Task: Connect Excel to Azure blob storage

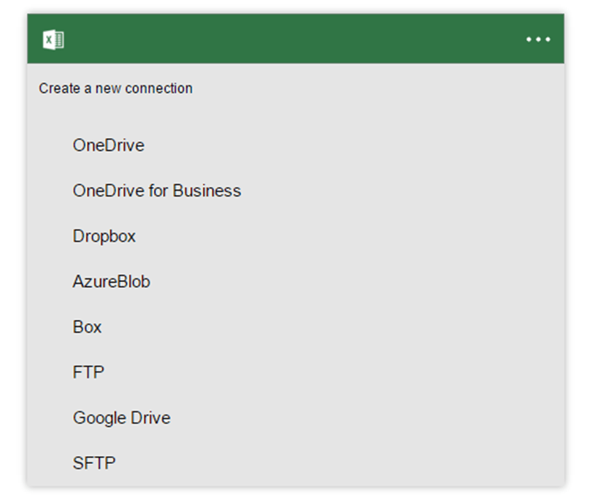Action: click(x=111, y=281)
